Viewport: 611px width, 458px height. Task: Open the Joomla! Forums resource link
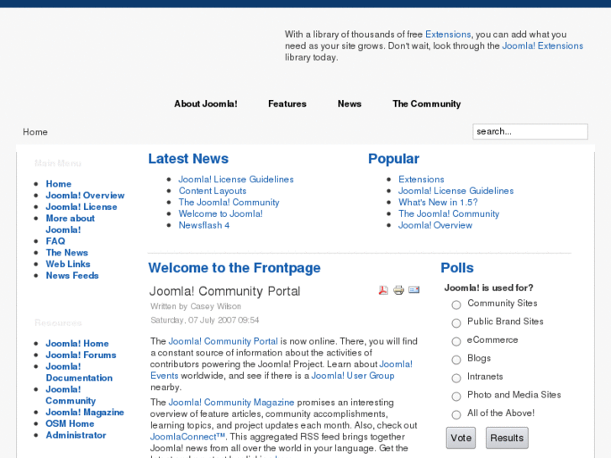tap(81, 355)
